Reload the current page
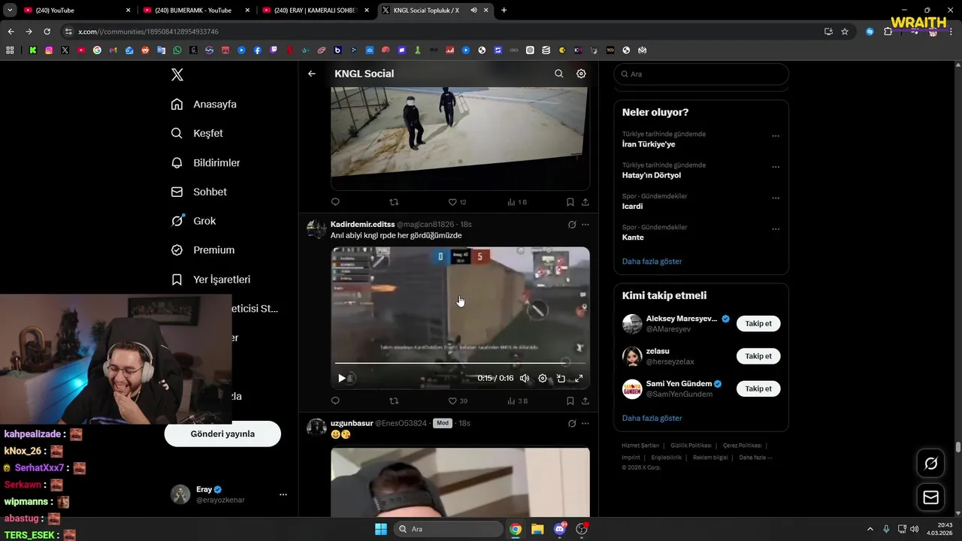The height and width of the screenshot is (541, 962). click(47, 32)
